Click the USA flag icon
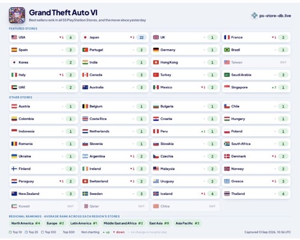Image resolution: width=300 pixels, height=240 pixels. point(14,37)
